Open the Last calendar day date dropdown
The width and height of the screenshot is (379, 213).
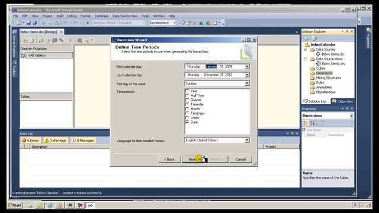247,75
